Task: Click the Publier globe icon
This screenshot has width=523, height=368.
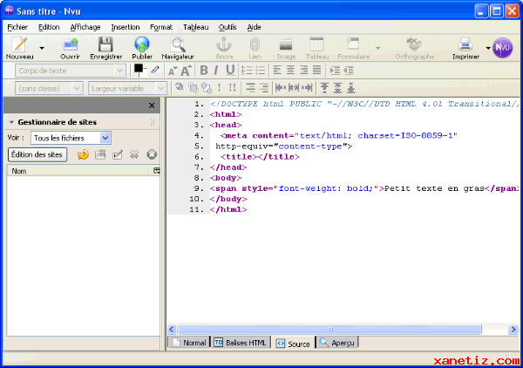Action: point(142,44)
